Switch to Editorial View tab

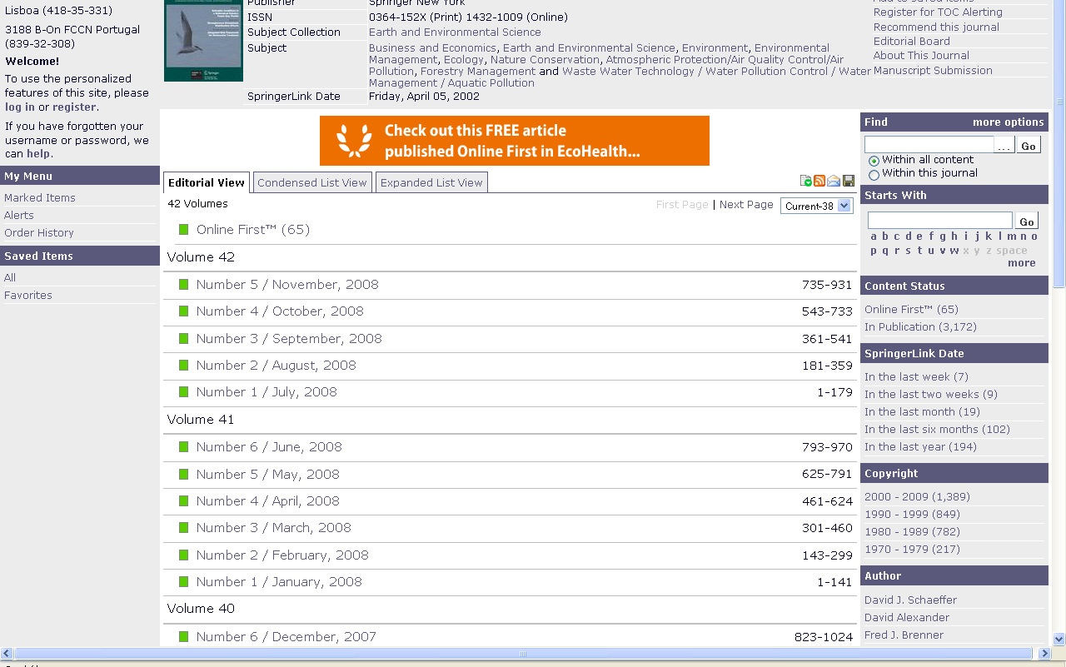click(x=207, y=182)
